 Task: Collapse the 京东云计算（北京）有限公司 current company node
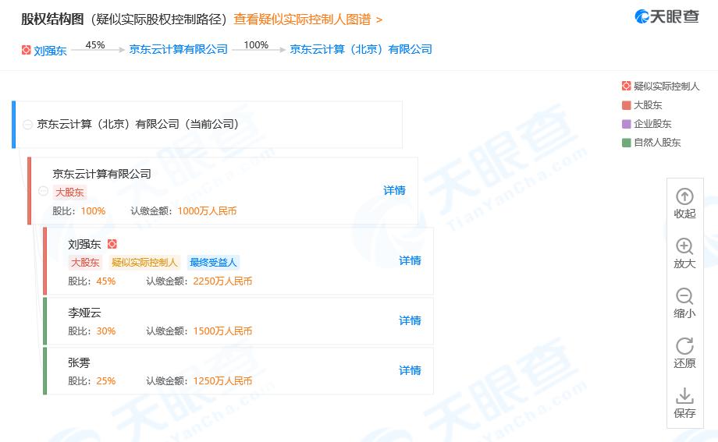(27, 125)
